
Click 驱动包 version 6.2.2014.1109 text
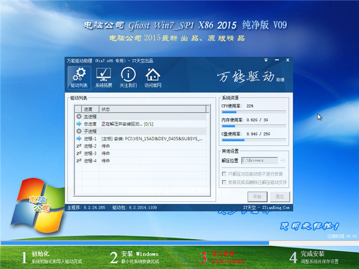[x=135, y=207]
